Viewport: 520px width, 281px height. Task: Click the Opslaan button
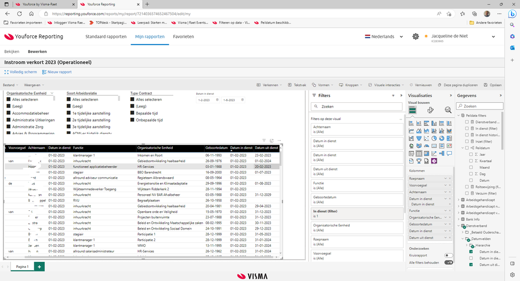492,85
